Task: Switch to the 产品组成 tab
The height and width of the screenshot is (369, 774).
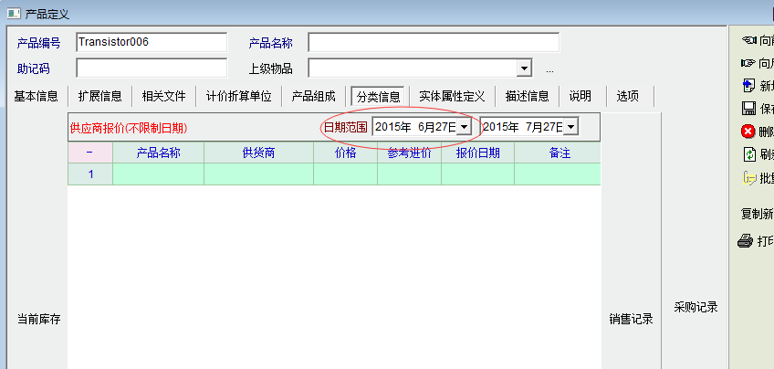Action: pyautogui.click(x=313, y=96)
